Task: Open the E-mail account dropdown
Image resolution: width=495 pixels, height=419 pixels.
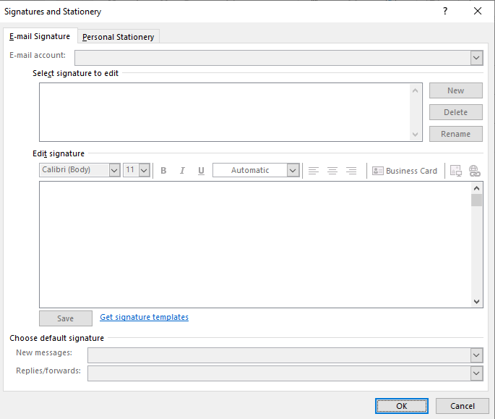Action: coord(477,58)
